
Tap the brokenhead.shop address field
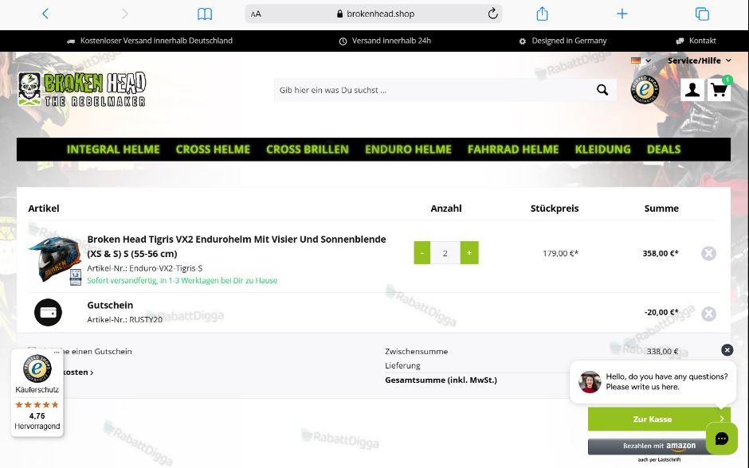click(374, 14)
